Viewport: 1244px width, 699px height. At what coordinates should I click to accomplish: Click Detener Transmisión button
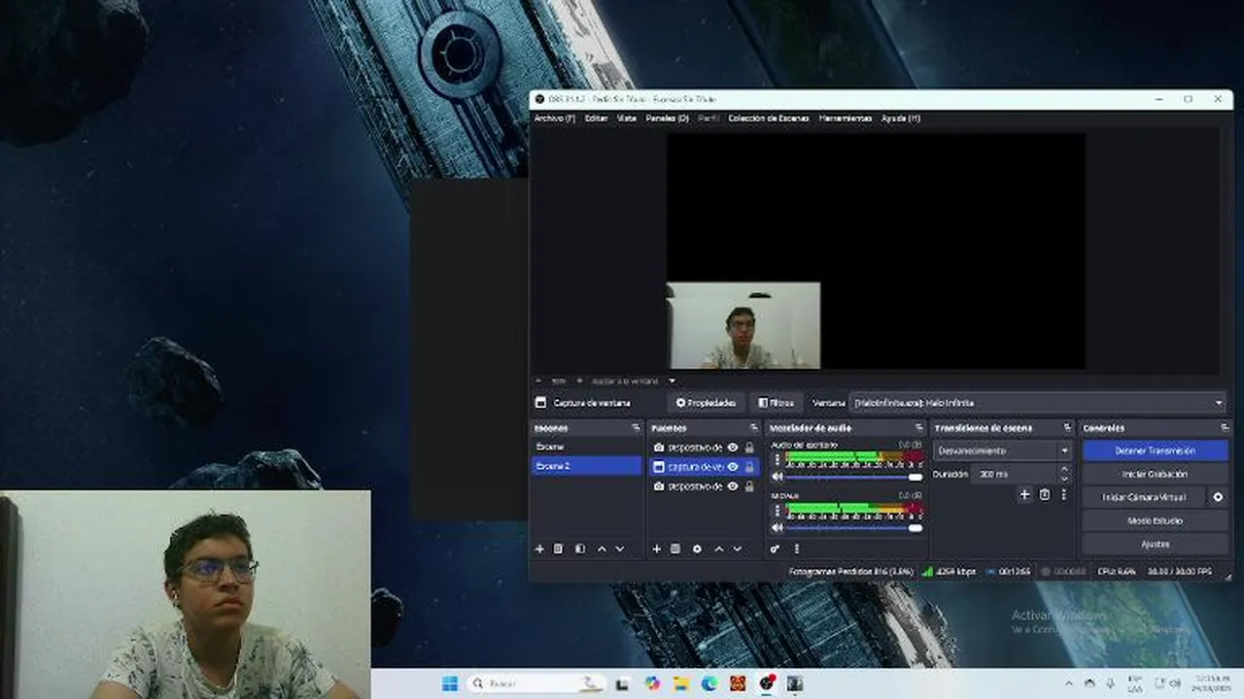click(1155, 450)
